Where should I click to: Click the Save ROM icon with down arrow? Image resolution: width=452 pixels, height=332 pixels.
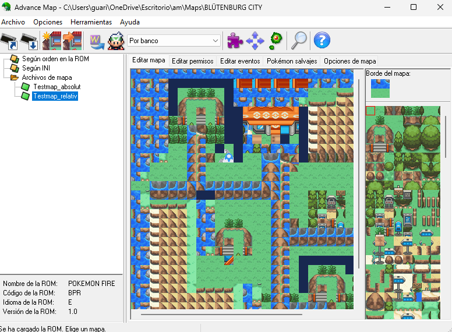point(29,41)
